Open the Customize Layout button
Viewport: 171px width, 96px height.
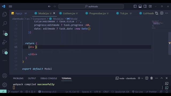click(x=150, y=6)
